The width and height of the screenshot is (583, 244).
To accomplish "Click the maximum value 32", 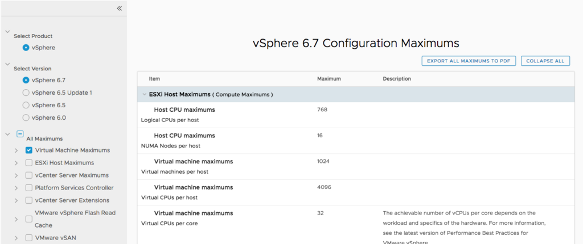I will (320, 213).
